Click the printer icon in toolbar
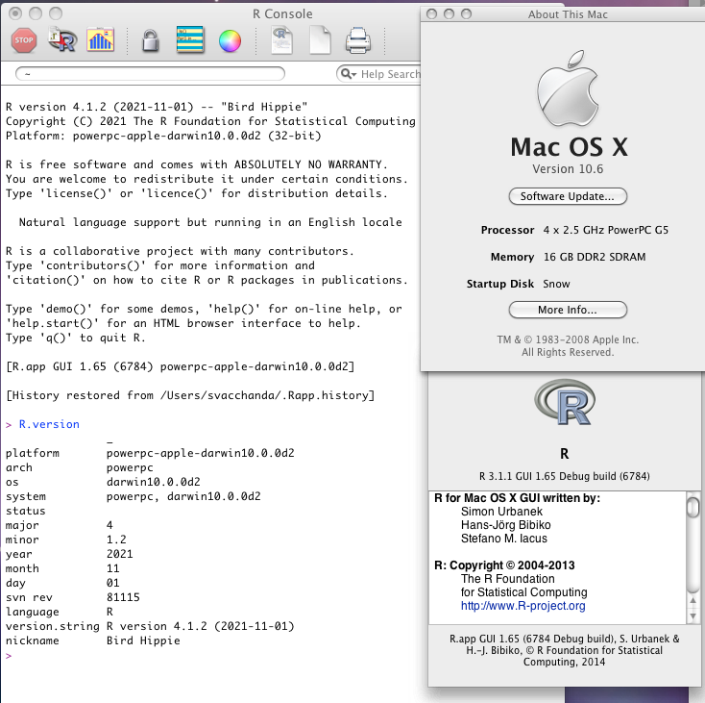Viewport: 705px width, 703px height. [358, 40]
